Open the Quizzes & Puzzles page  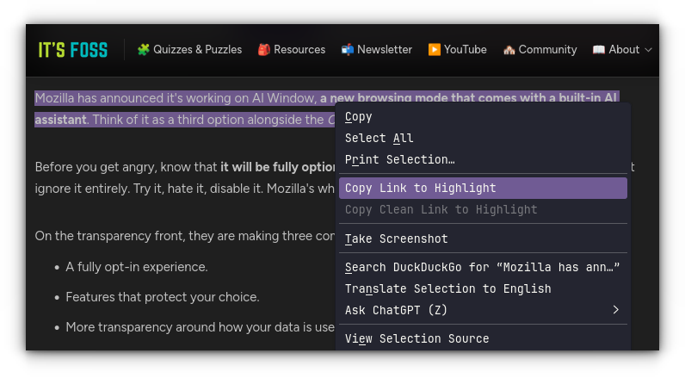(197, 50)
